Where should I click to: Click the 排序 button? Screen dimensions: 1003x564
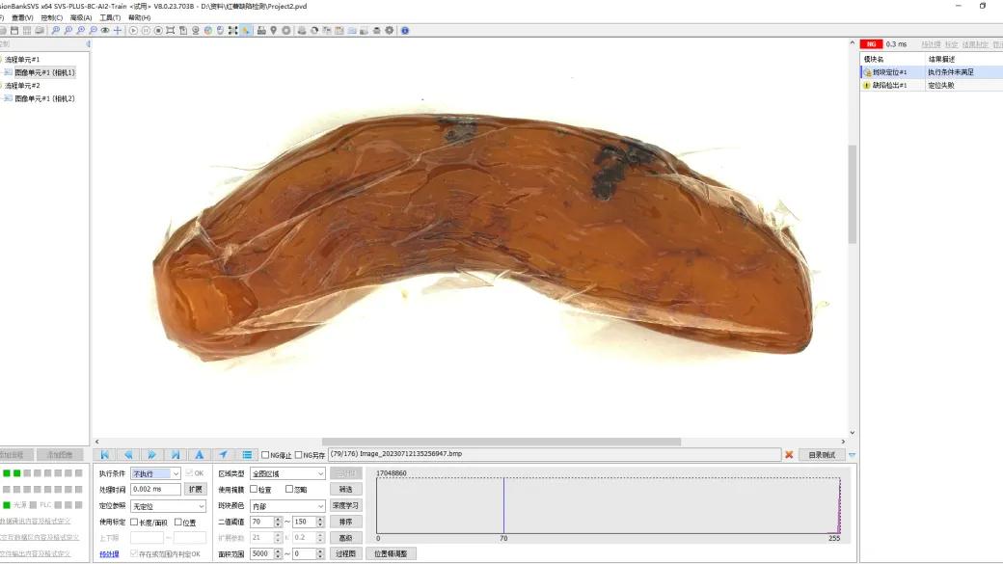(346, 522)
